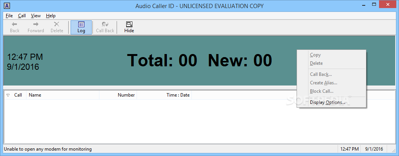Click the app icon in the title bar
The width and height of the screenshot is (399, 156).
8,6
